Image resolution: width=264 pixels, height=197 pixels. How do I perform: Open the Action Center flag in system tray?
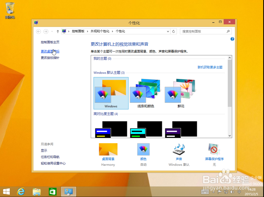pyautogui.click(x=219, y=192)
